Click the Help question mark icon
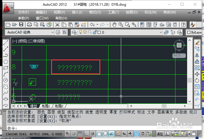204x139 pixels. [183, 25]
